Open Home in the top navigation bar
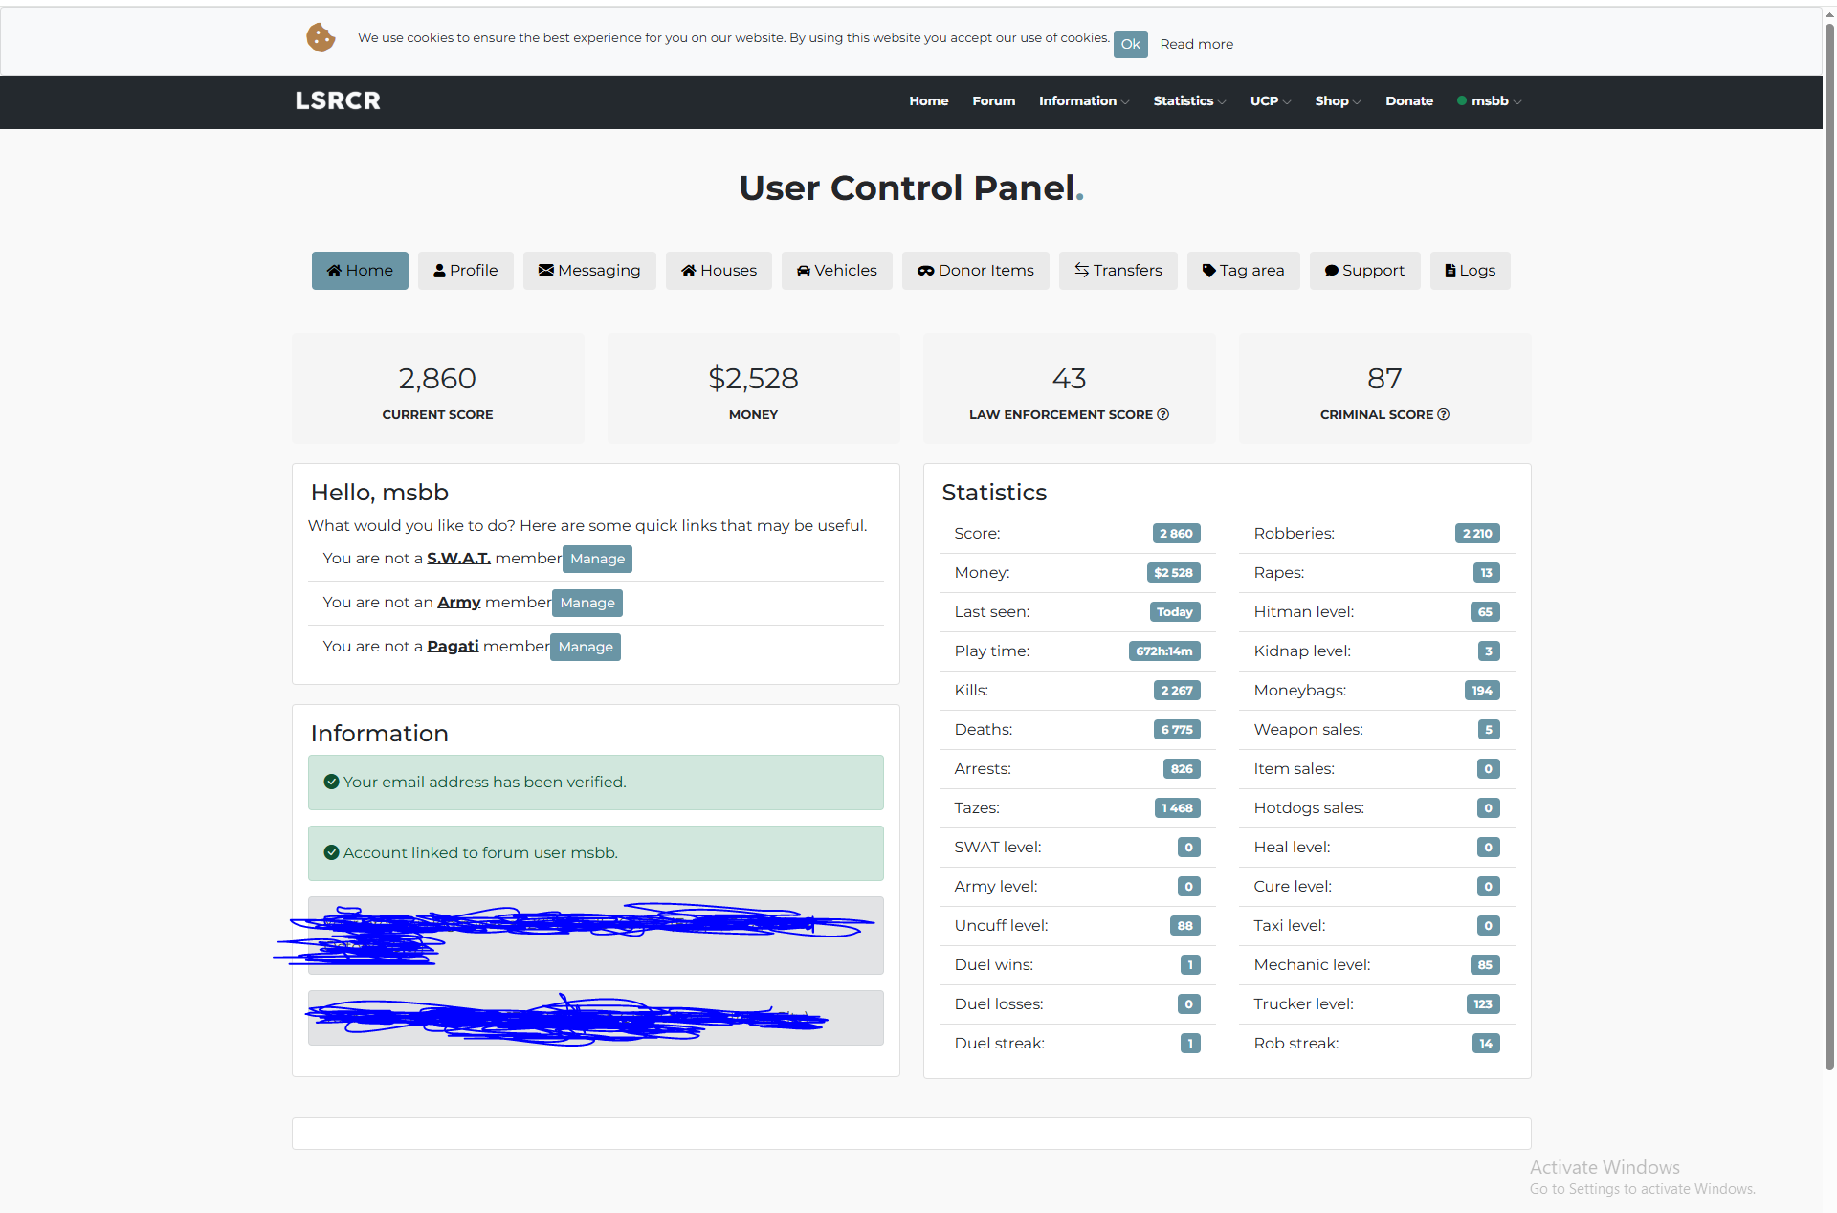1837x1213 pixels. tap(928, 100)
